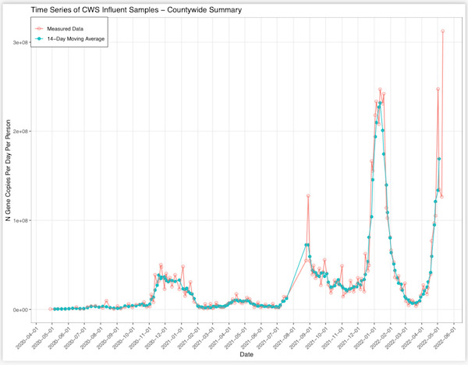Click the measured spike point near 2021-09-01
Image resolution: width=468 pixels, height=365 pixels.
point(308,195)
